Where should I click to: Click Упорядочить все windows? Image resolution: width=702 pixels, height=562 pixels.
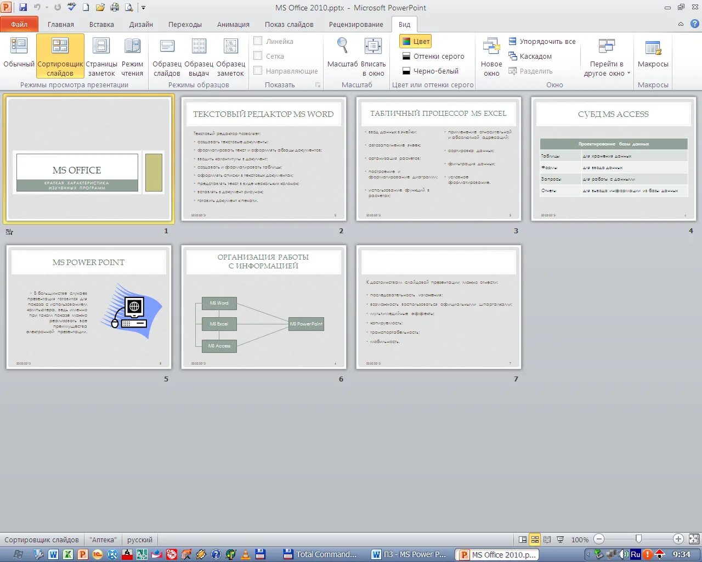coord(542,41)
